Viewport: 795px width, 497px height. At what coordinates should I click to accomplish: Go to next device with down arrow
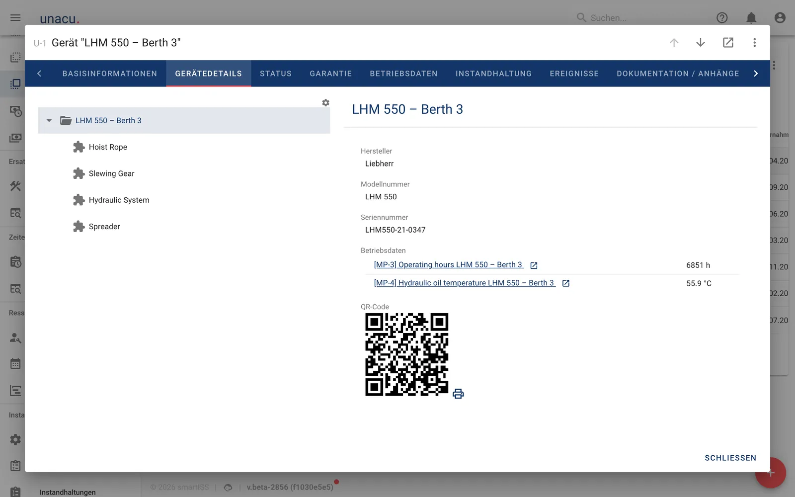701,43
